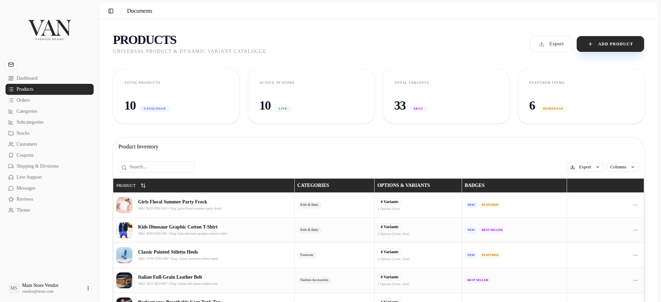Click the Fashion Accessories category tag
The width and height of the screenshot is (661, 302).
coord(314,280)
